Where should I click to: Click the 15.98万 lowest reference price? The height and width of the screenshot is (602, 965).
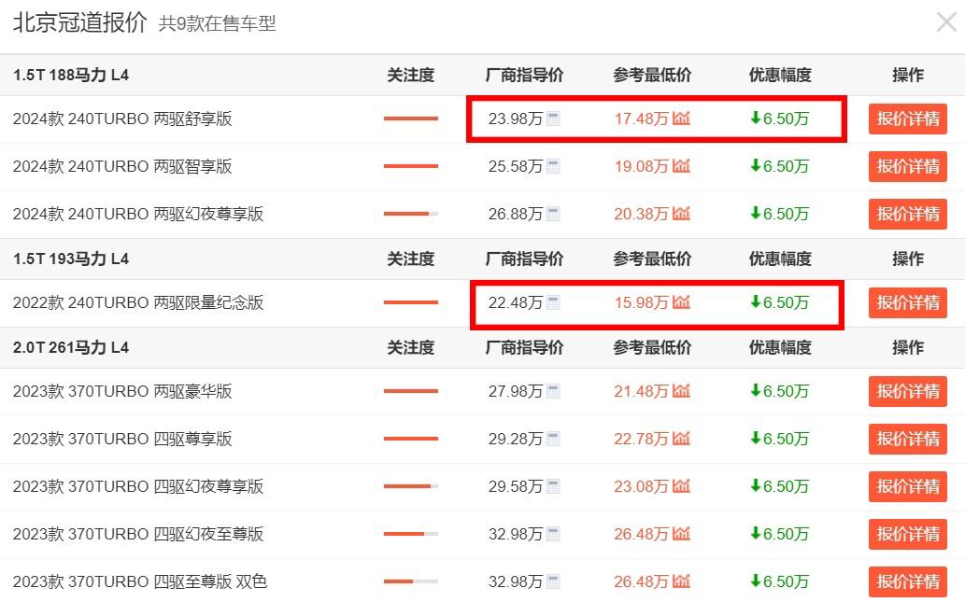pyautogui.click(x=641, y=302)
